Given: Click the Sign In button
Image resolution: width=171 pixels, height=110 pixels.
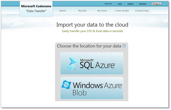Looking at the screenshot, I should pos(157,4).
